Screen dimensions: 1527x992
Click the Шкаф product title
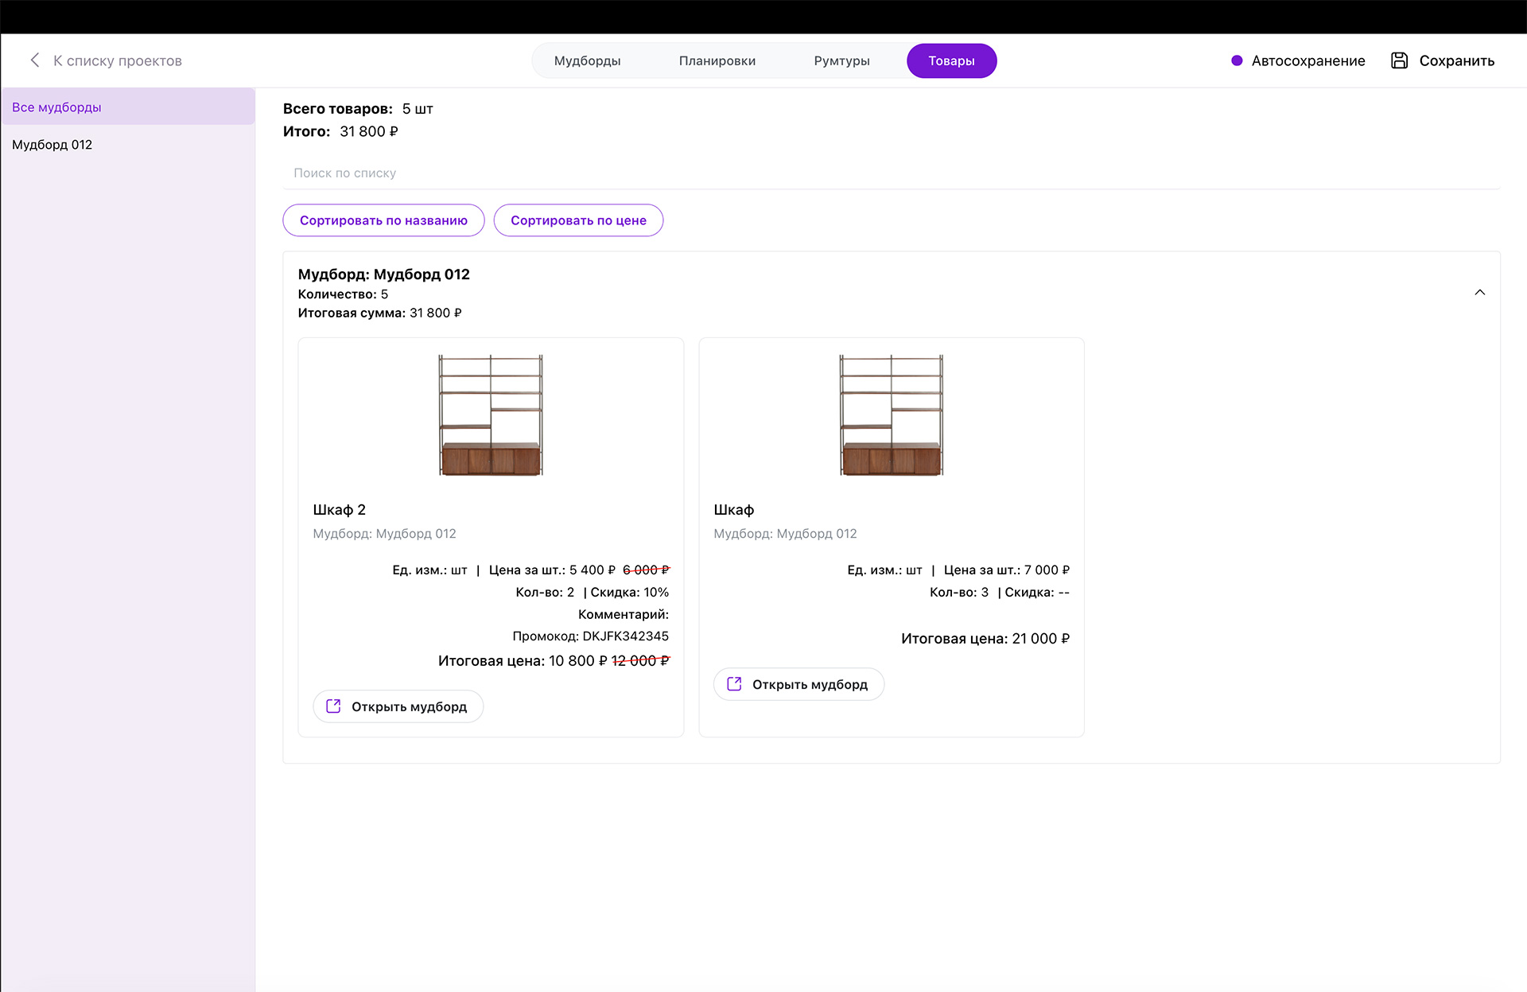pyautogui.click(x=733, y=510)
